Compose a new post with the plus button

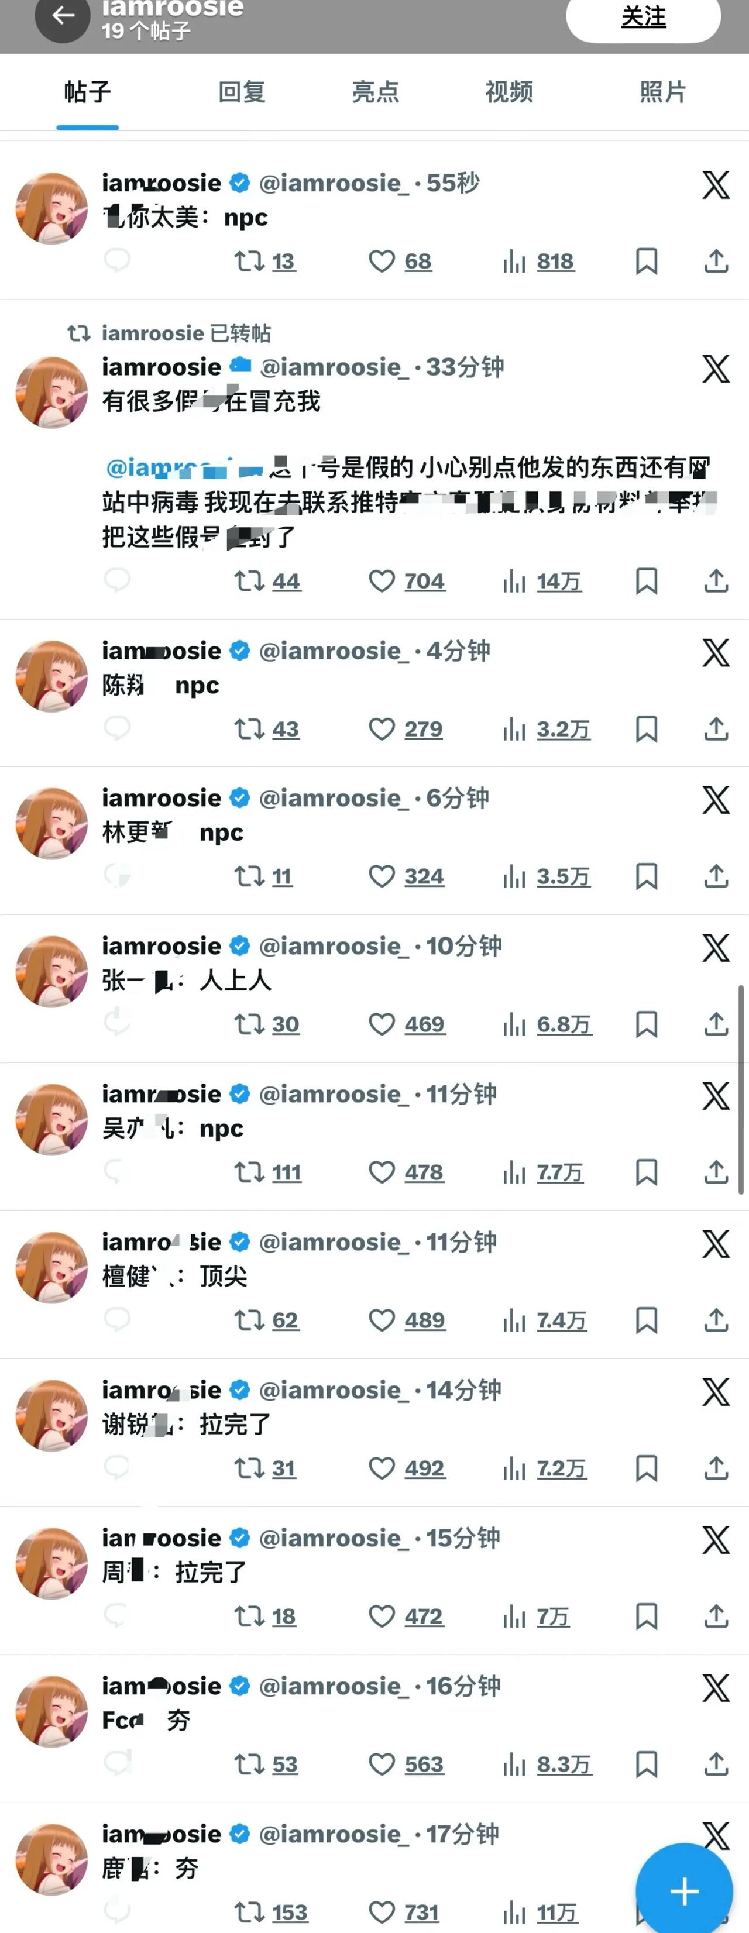point(683,1890)
